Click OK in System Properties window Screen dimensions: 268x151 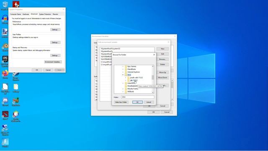click(x=37, y=70)
